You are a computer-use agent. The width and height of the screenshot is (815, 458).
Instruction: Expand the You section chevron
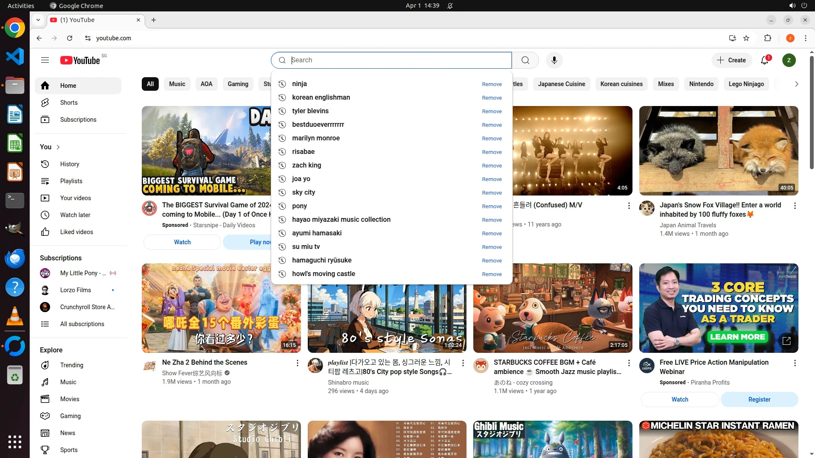click(58, 147)
